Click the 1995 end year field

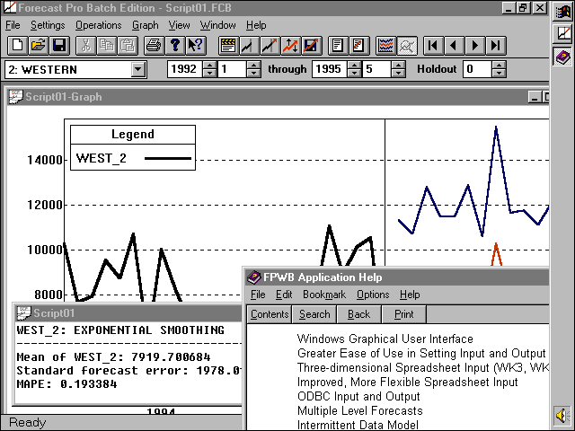click(330, 69)
